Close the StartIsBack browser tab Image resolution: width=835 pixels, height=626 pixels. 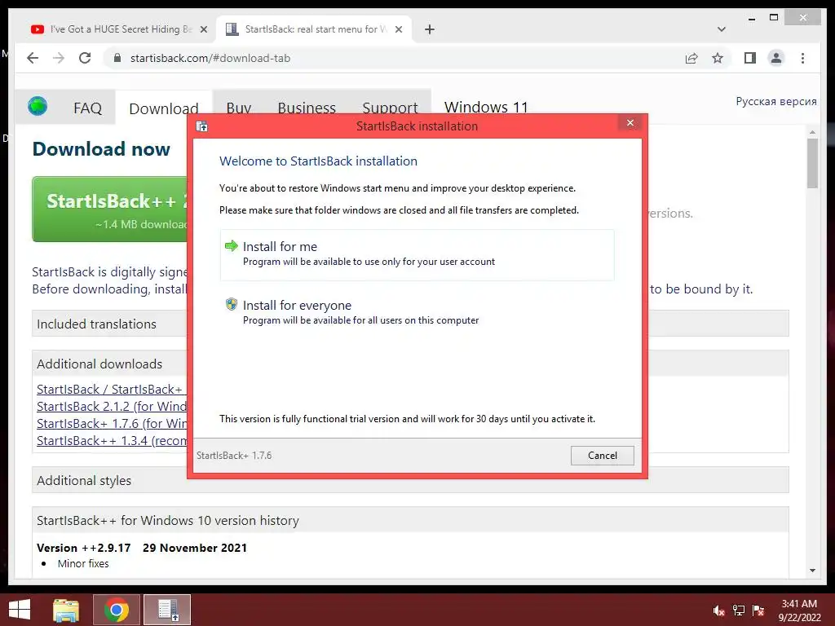click(x=398, y=29)
